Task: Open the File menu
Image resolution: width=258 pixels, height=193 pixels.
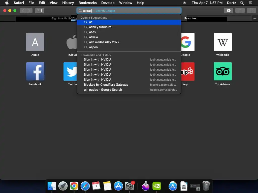Action: click(x=31, y=3)
